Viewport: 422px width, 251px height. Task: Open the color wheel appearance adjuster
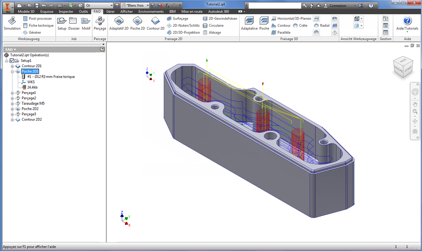(x=117, y=5)
